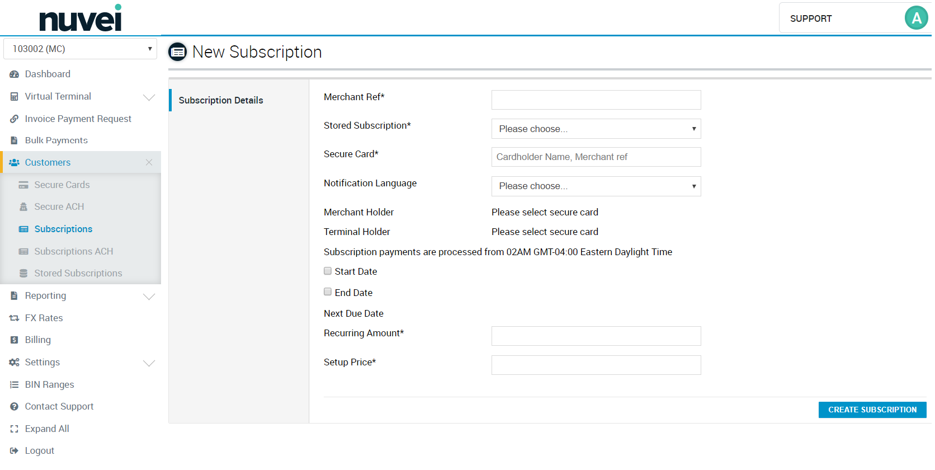935x470 pixels.
Task: Click the BIN Ranges list icon
Action: coord(15,385)
